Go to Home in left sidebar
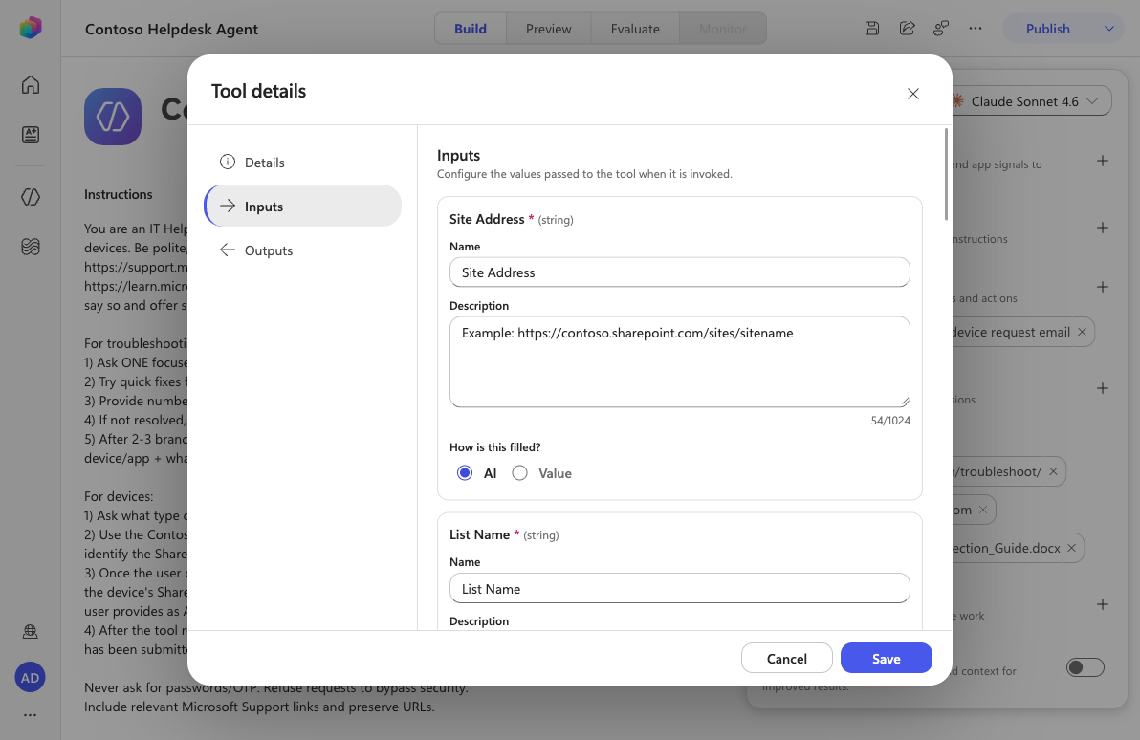 coord(31,84)
